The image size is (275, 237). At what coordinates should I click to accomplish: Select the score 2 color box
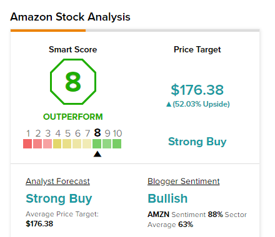tap(37, 144)
